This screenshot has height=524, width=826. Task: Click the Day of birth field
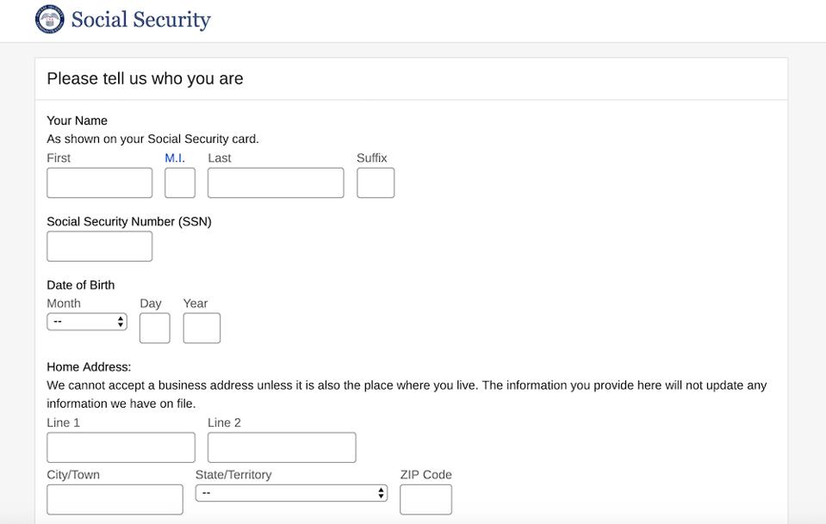point(155,328)
